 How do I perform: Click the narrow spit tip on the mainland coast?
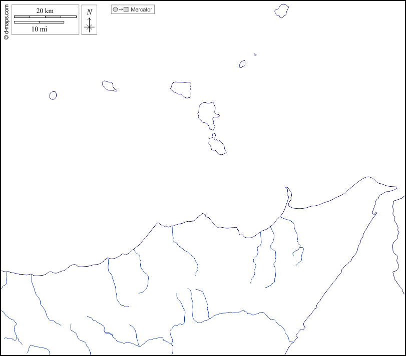[286, 189]
